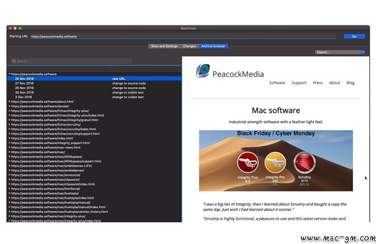The width and height of the screenshot is (376, 244).
Task: Open the Support nav link
Action: tap(299, 83)
